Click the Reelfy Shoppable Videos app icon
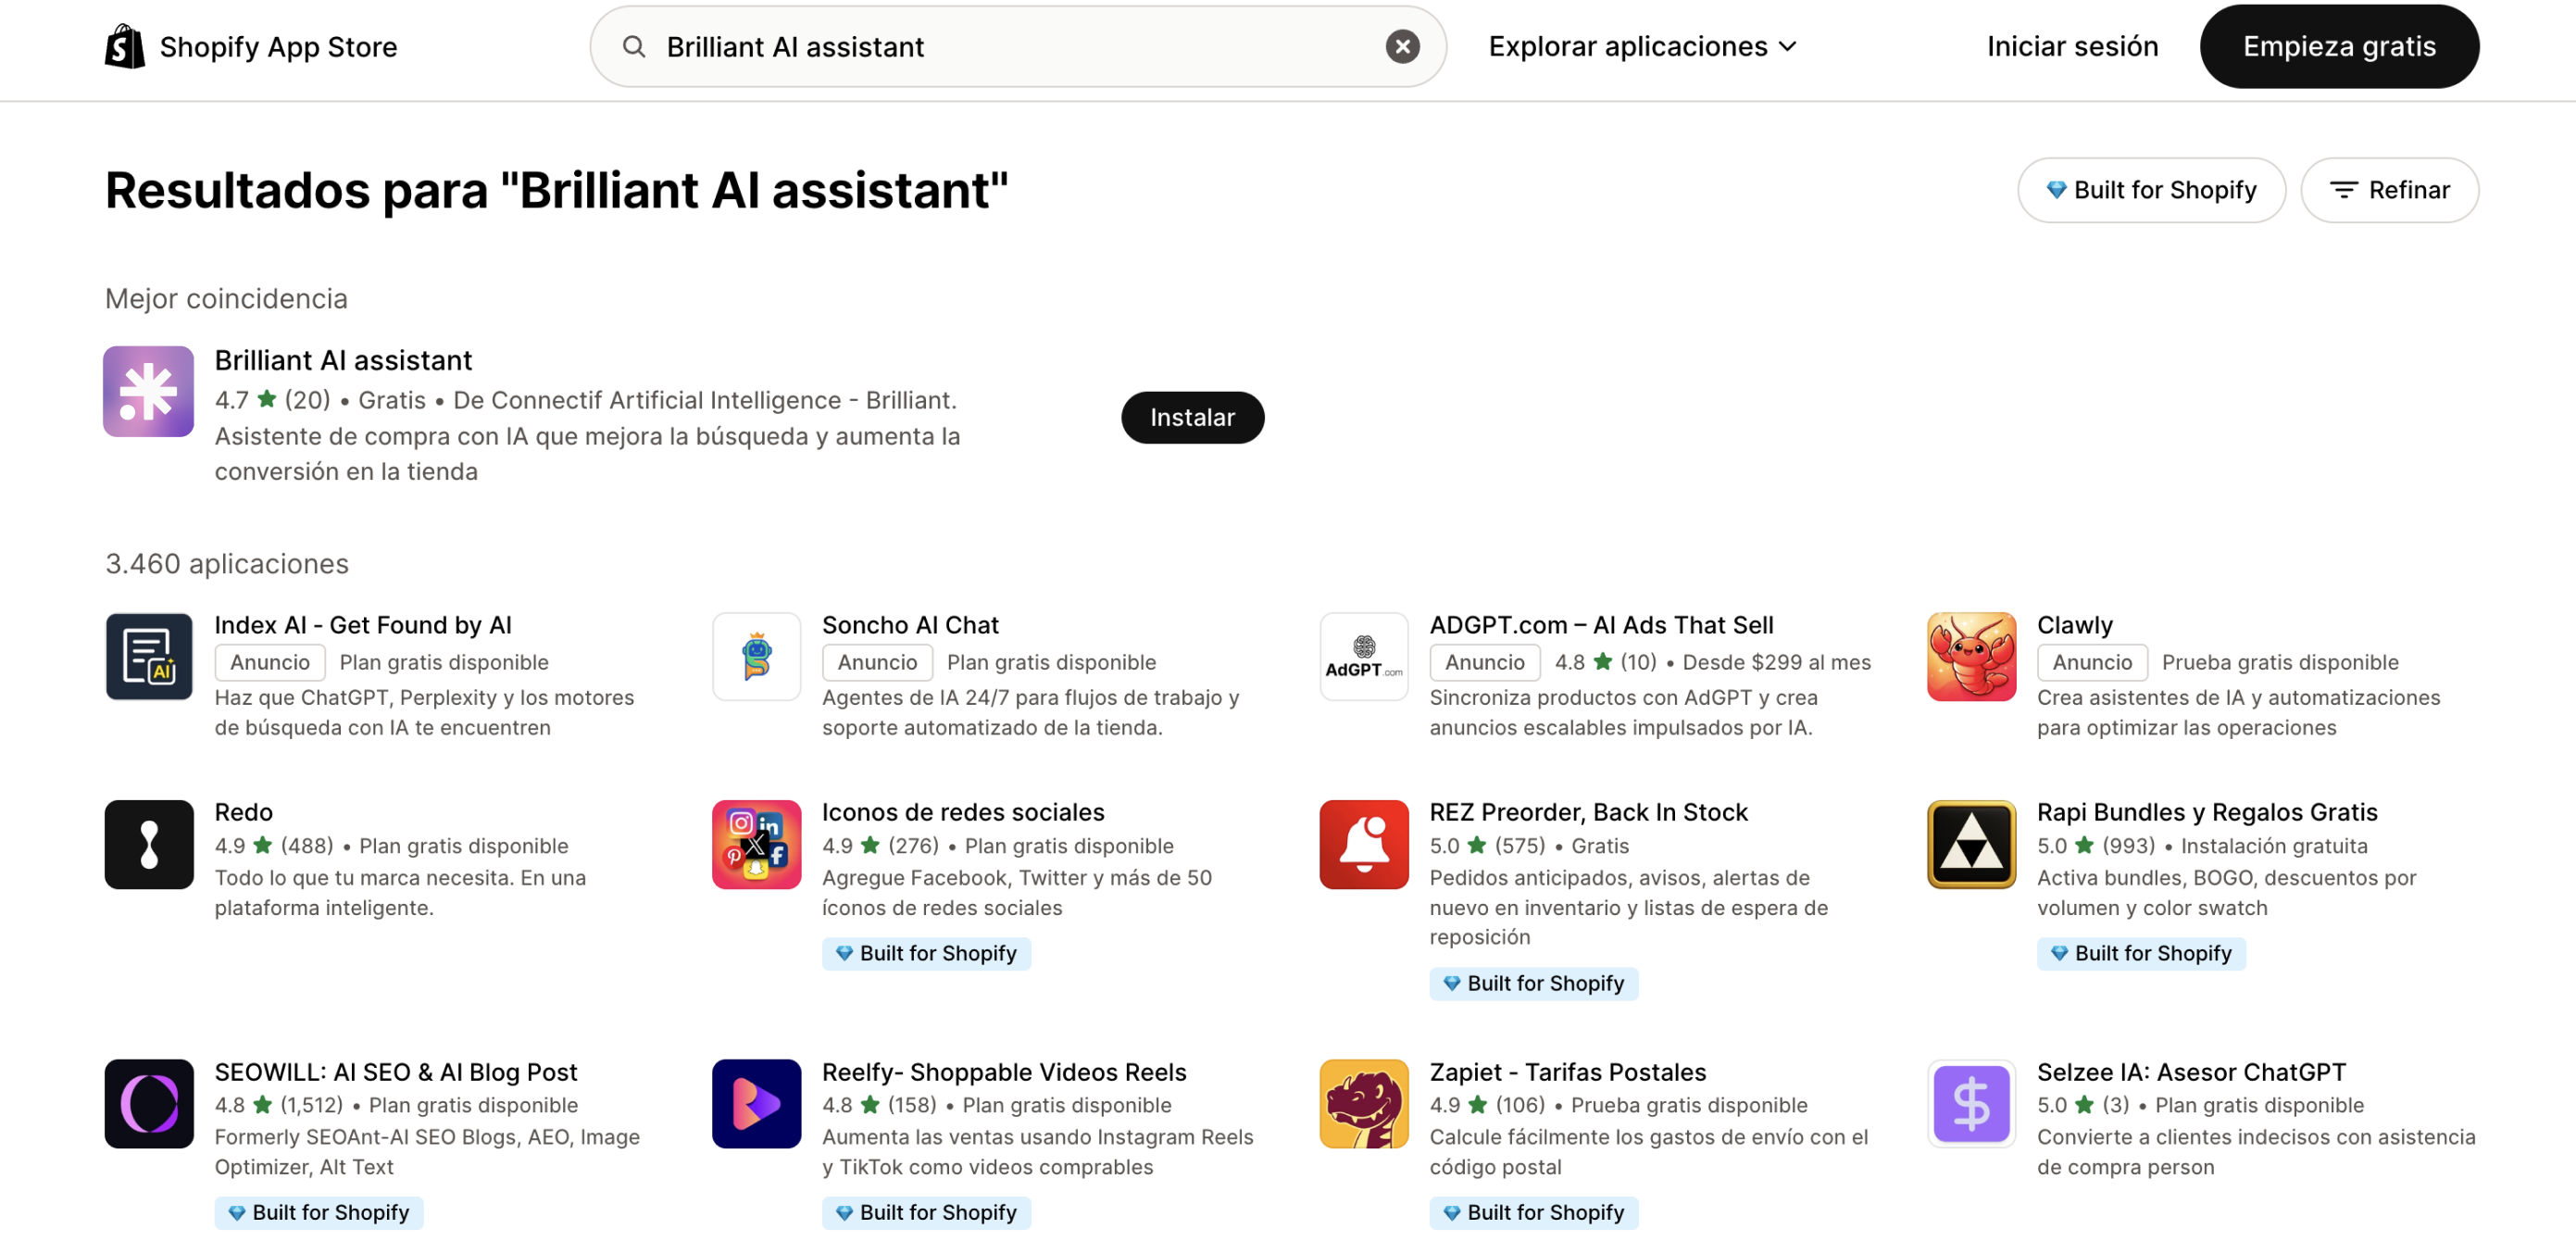This screenshot has width=2576, height=1254. pyautogui.click(x=756, y=1103)
